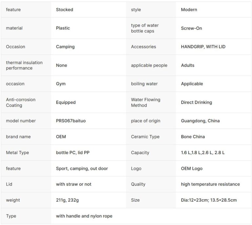The image size is (252, 225).
Task: Click 'with handle and nylon rope' type value
Action: point(84,216)
